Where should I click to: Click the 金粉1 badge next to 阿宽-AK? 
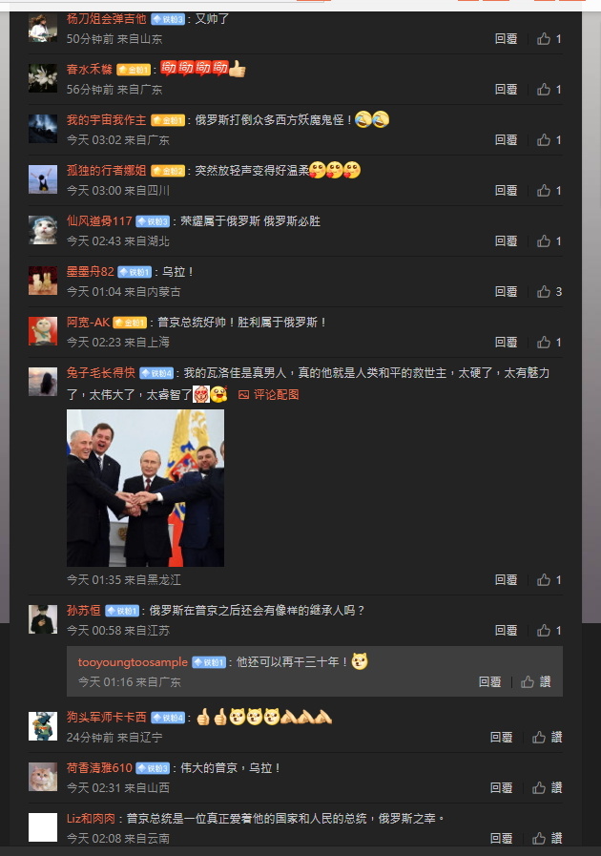point(130,324)
